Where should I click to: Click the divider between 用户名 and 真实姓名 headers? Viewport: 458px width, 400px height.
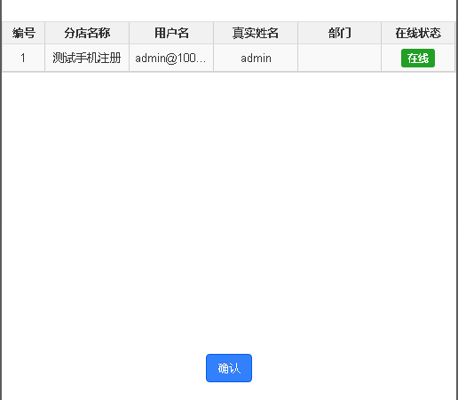click(213, 33)
